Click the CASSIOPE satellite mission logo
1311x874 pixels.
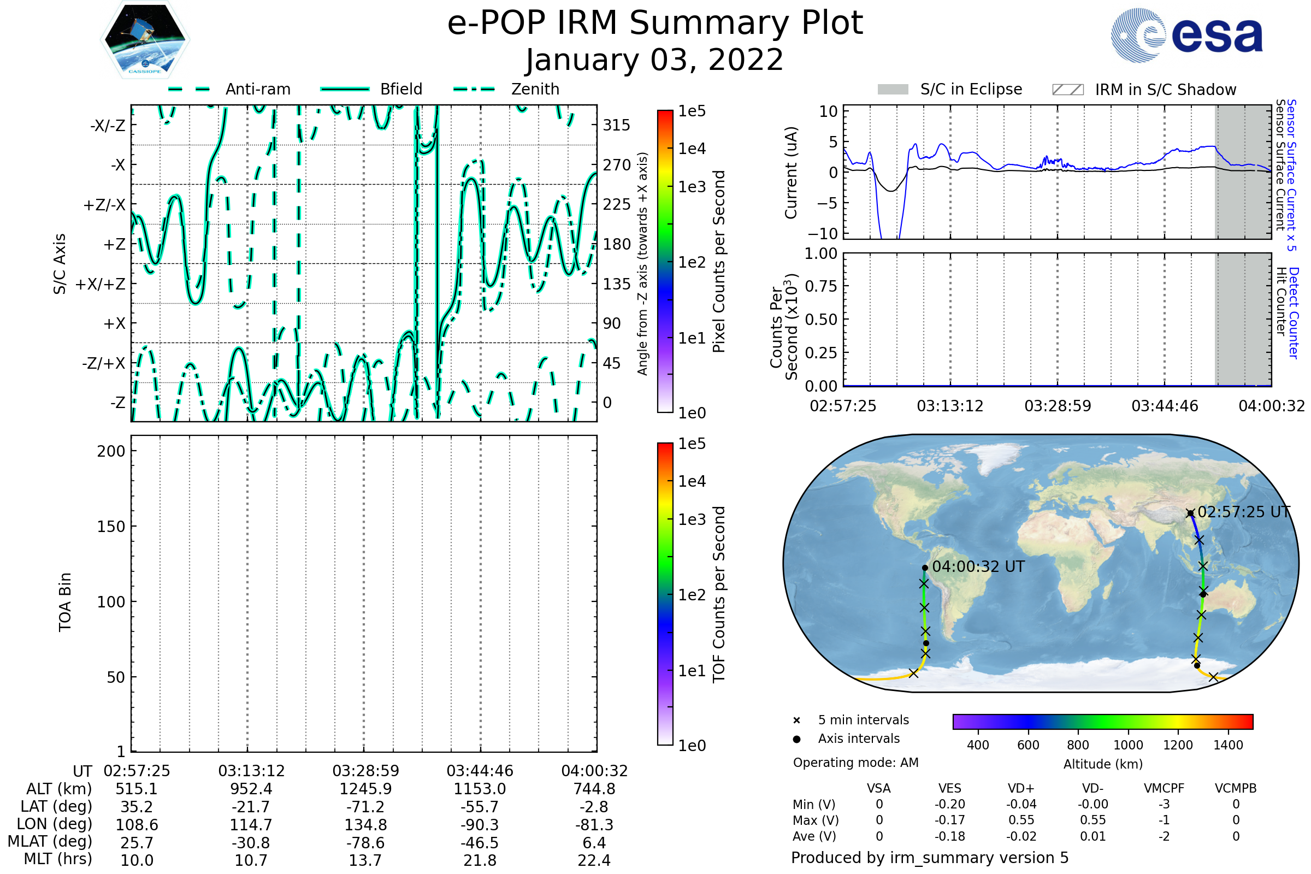click(145, 39)
